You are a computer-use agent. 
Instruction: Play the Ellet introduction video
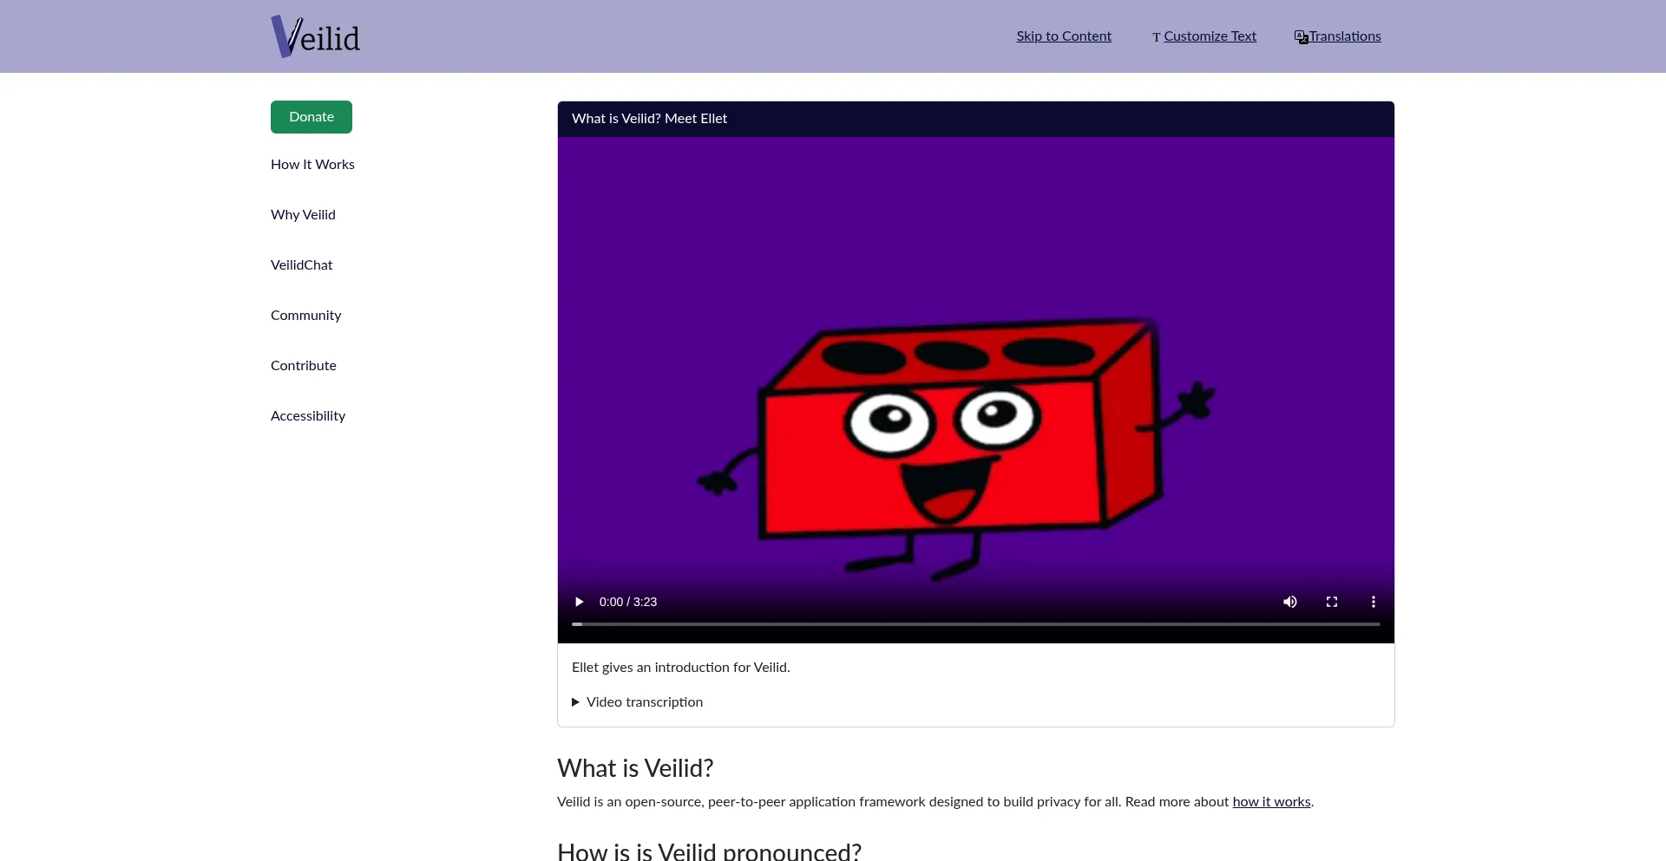point(578,601)
